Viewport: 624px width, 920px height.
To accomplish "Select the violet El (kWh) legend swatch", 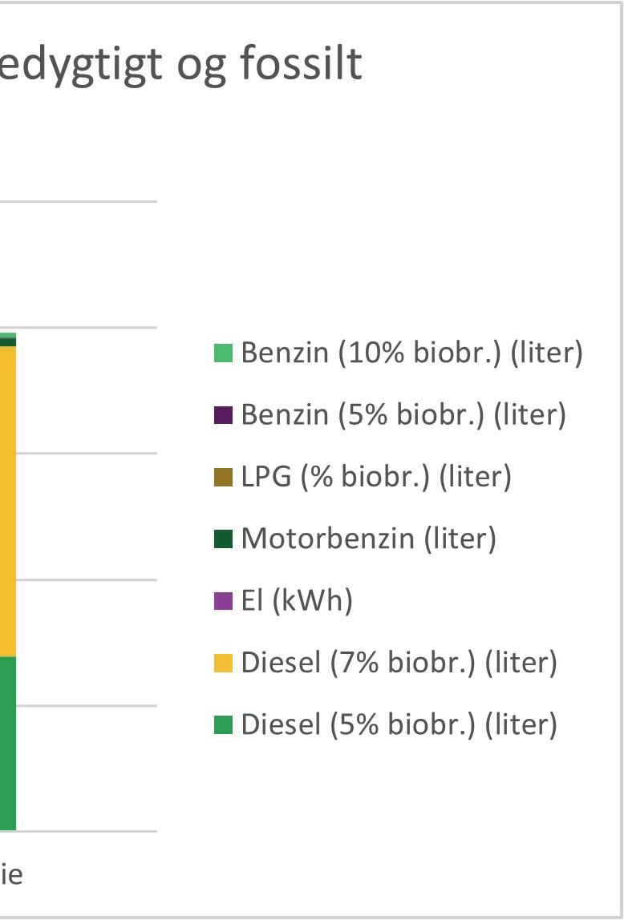I will [x=223, y=601].
